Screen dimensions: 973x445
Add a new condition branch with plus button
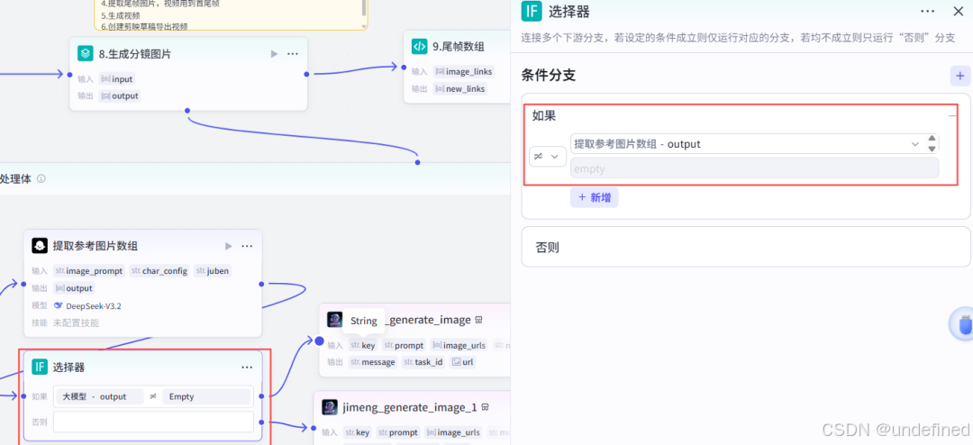point(960,76)
